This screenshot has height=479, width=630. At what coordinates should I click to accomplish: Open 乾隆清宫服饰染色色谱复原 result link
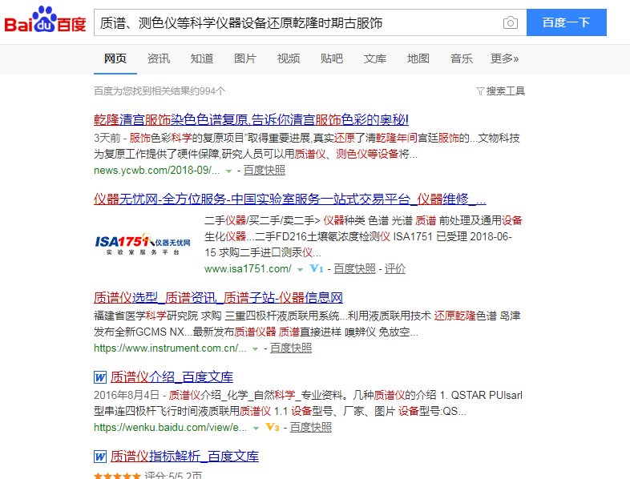(x=251, y=119)
